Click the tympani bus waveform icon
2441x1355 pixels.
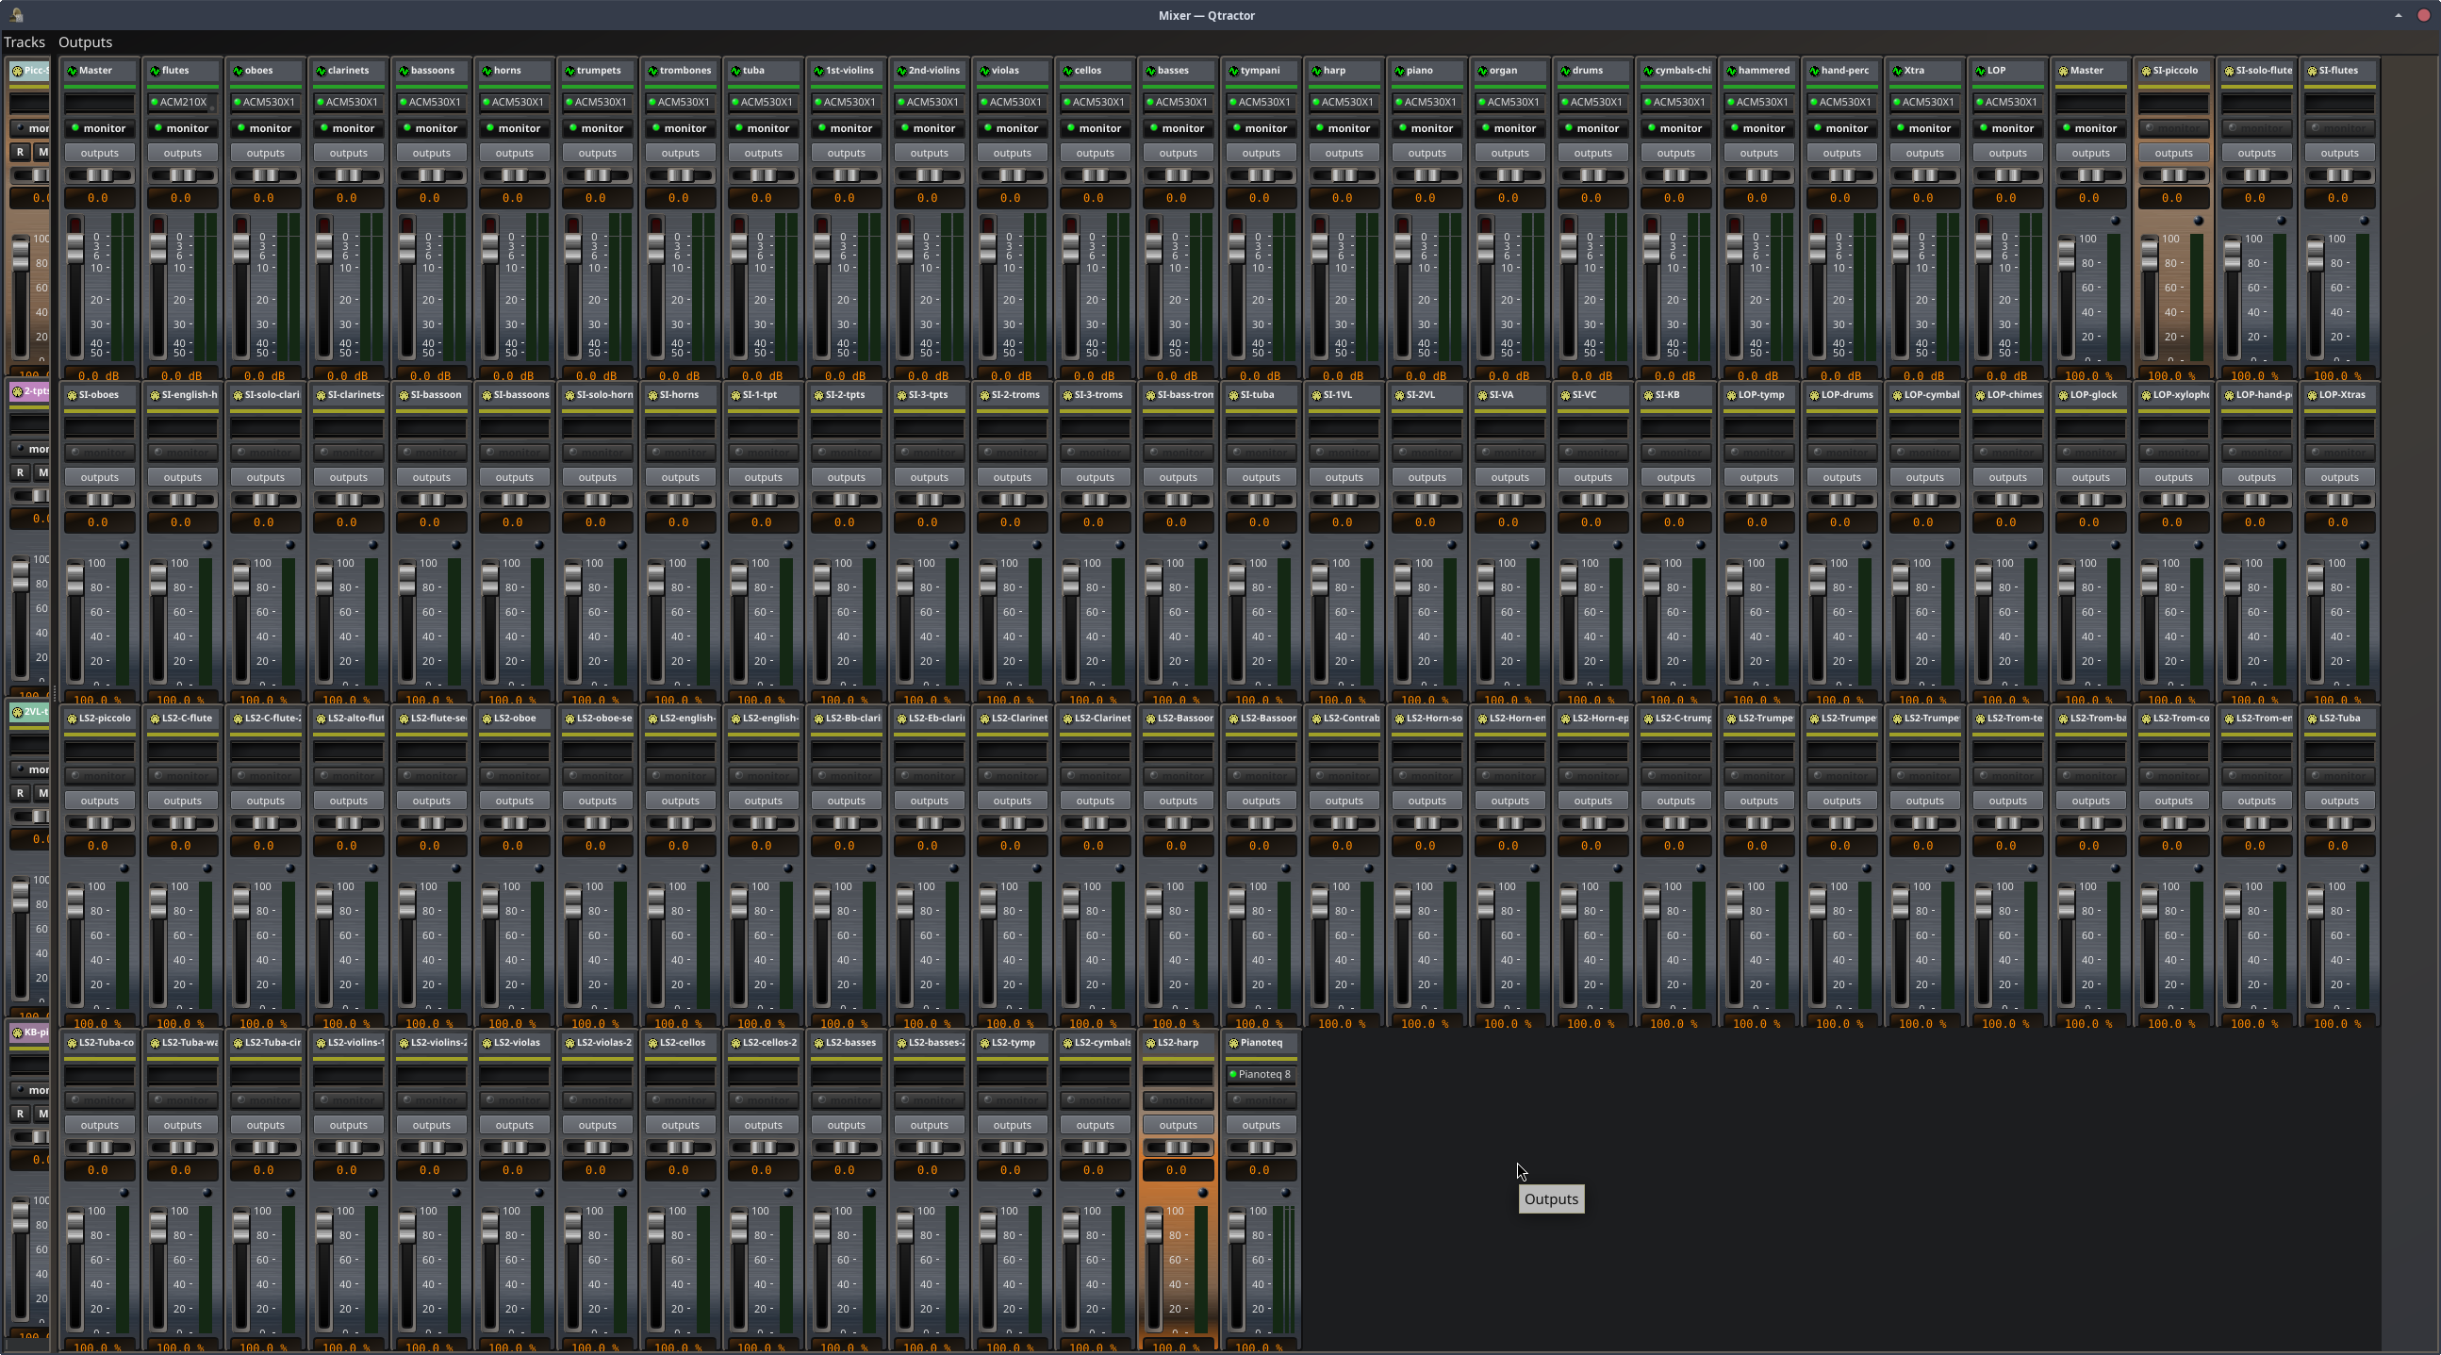[1234, 71]
